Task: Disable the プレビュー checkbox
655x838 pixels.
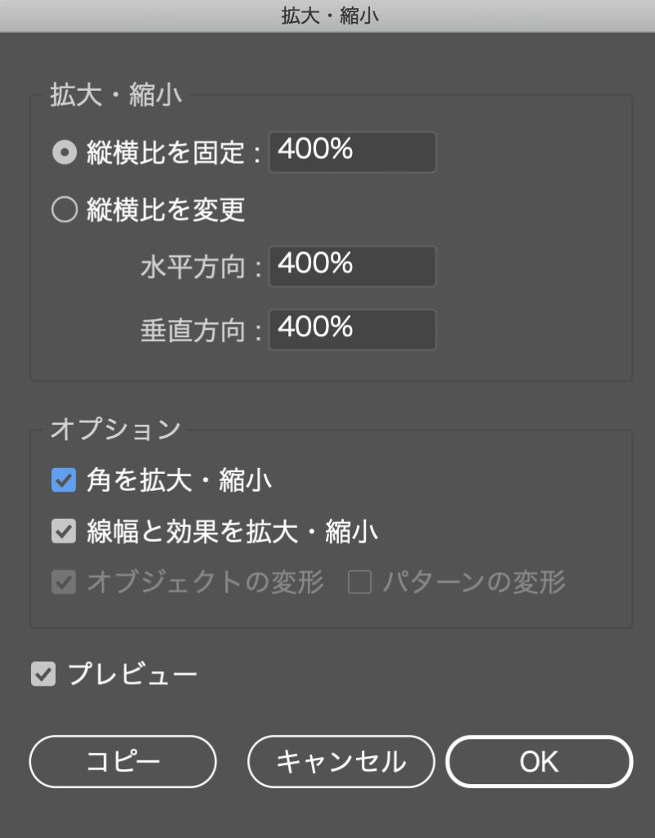Action: pos(43,675)
